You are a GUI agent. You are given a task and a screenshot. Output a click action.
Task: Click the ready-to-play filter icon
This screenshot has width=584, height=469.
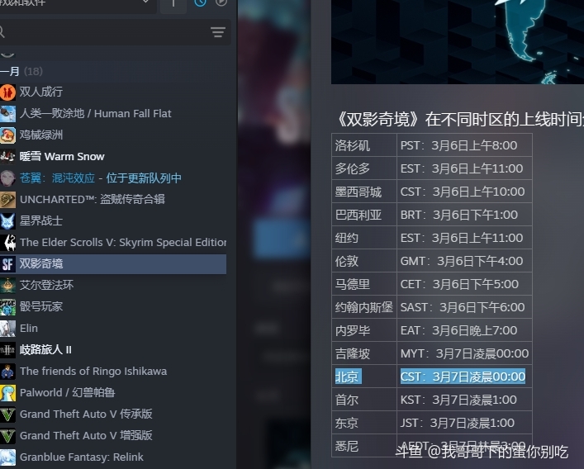221,3
